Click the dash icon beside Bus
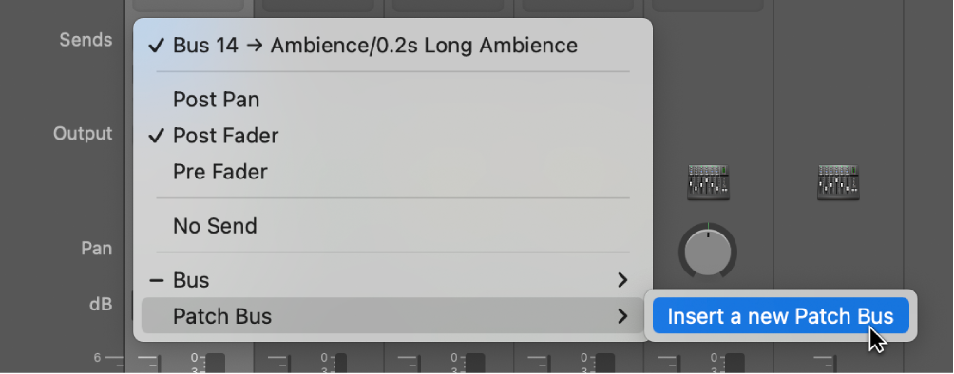Viewport: 954px width, 374px height. 157,280
